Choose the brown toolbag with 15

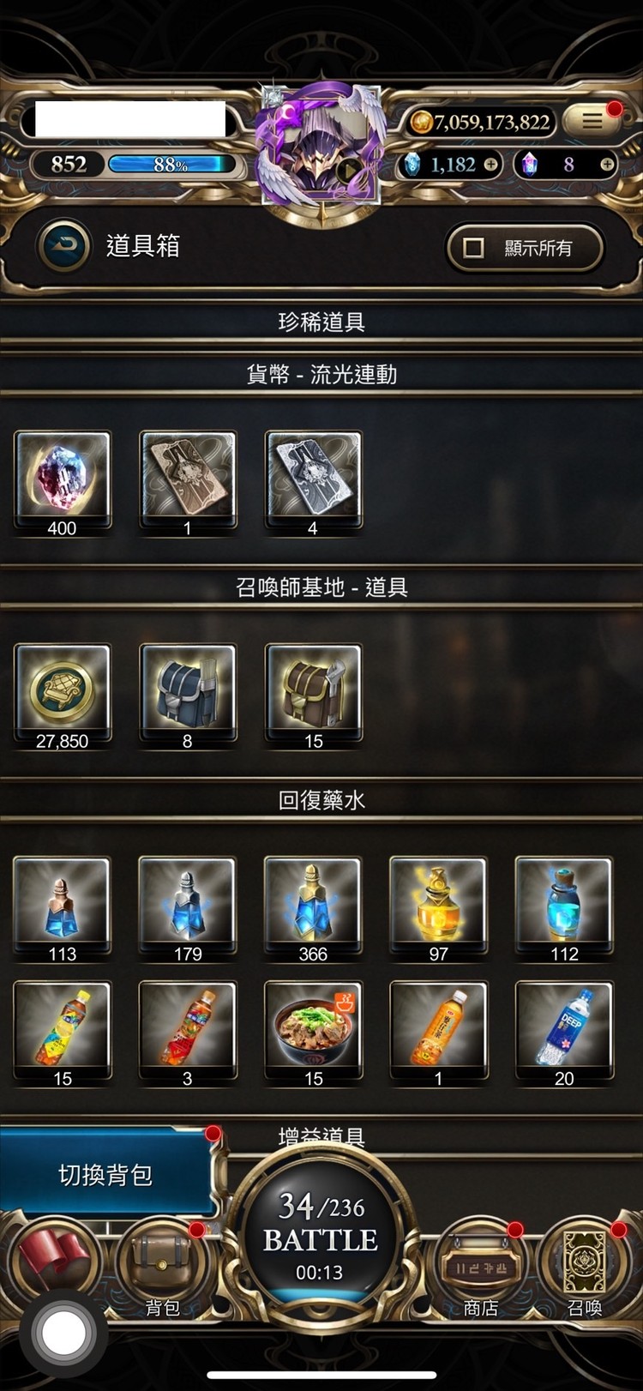click(x=313, y=697)
